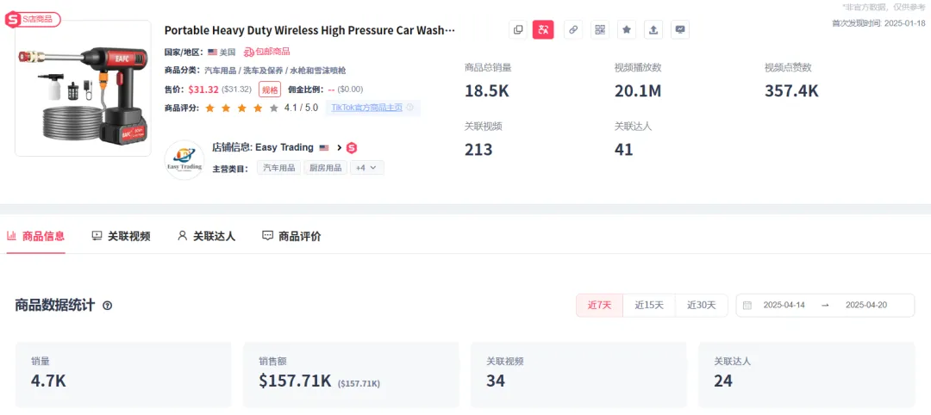
Task: Click the price $31.32
Action: coord(203,90)
